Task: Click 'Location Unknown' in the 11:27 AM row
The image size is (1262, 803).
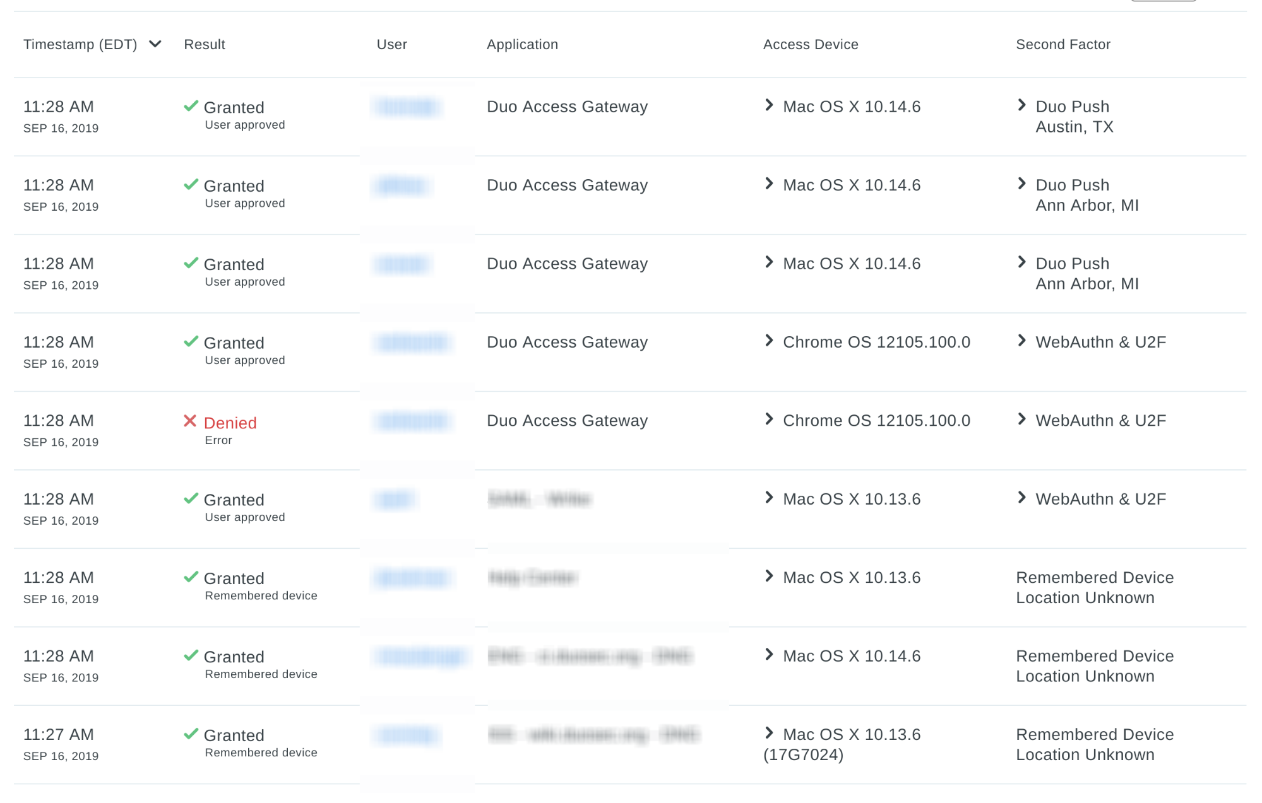Action: 1085,754
